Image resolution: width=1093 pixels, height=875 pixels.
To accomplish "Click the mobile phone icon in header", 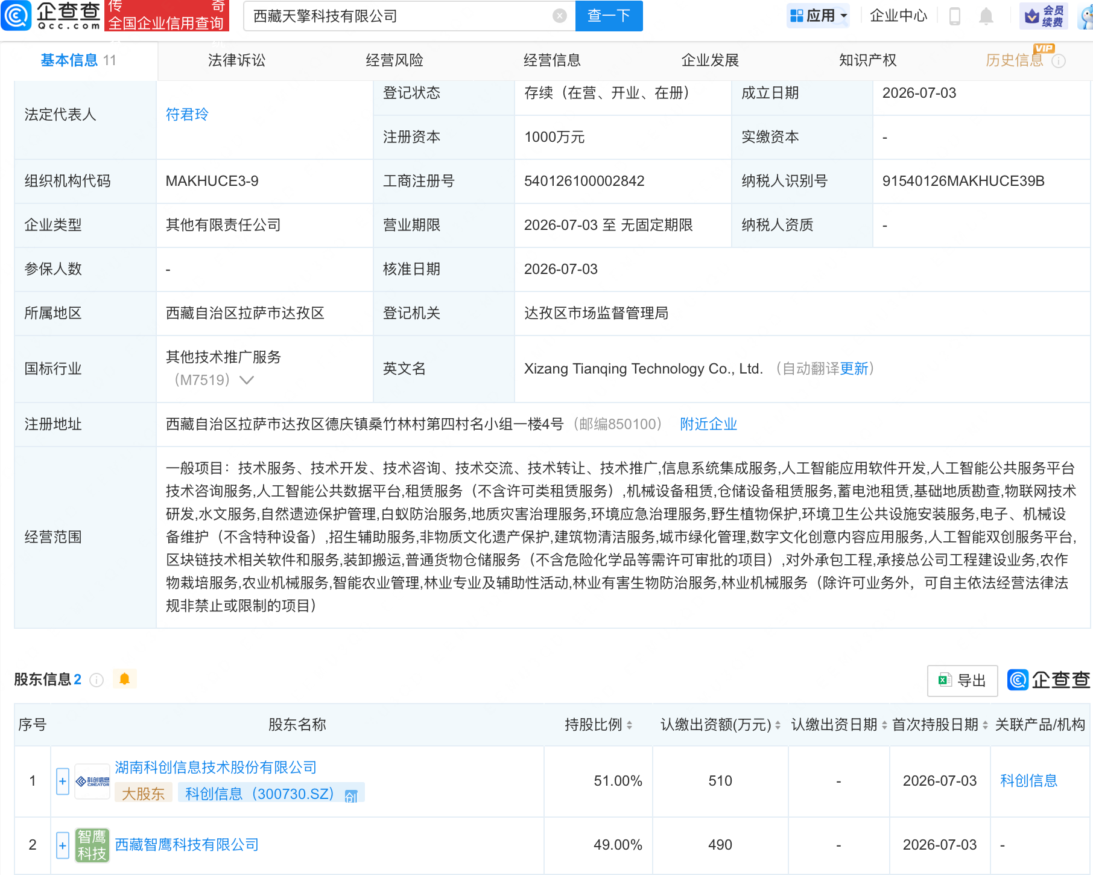I will 955,16.
